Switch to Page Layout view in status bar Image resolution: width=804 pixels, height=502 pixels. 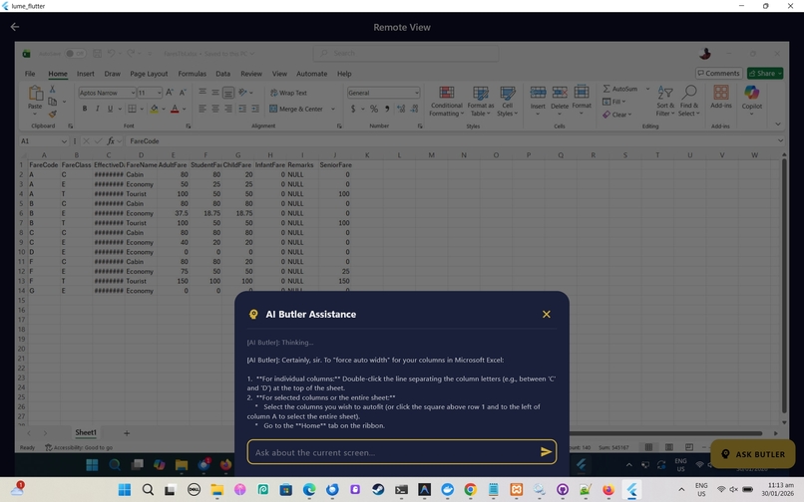(669, 447)
